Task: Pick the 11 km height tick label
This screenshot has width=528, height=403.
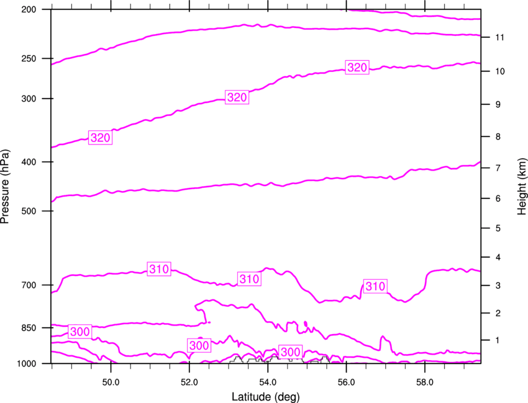Action: coord(500,37)
